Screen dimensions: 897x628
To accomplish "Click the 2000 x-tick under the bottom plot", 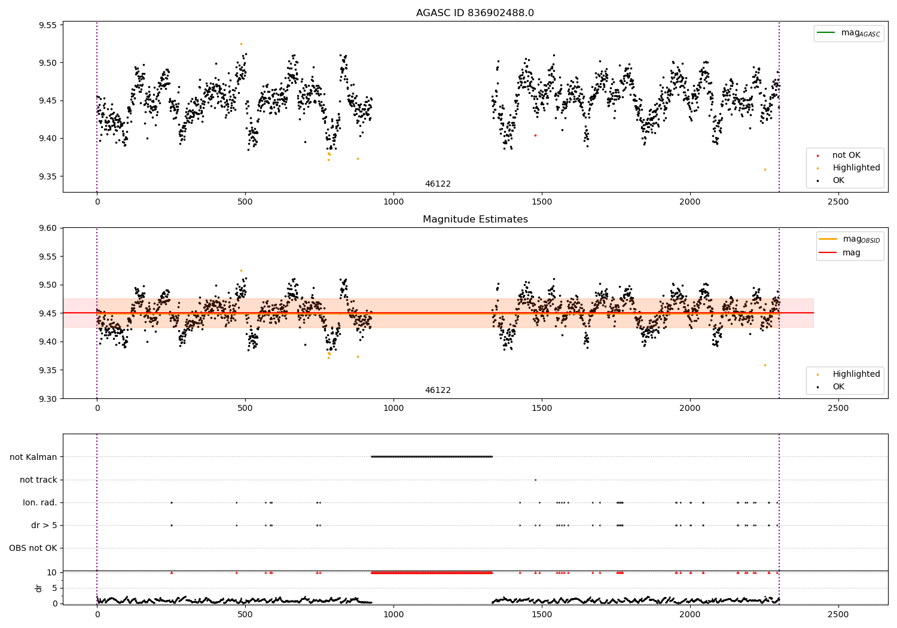I will (690, 614).
